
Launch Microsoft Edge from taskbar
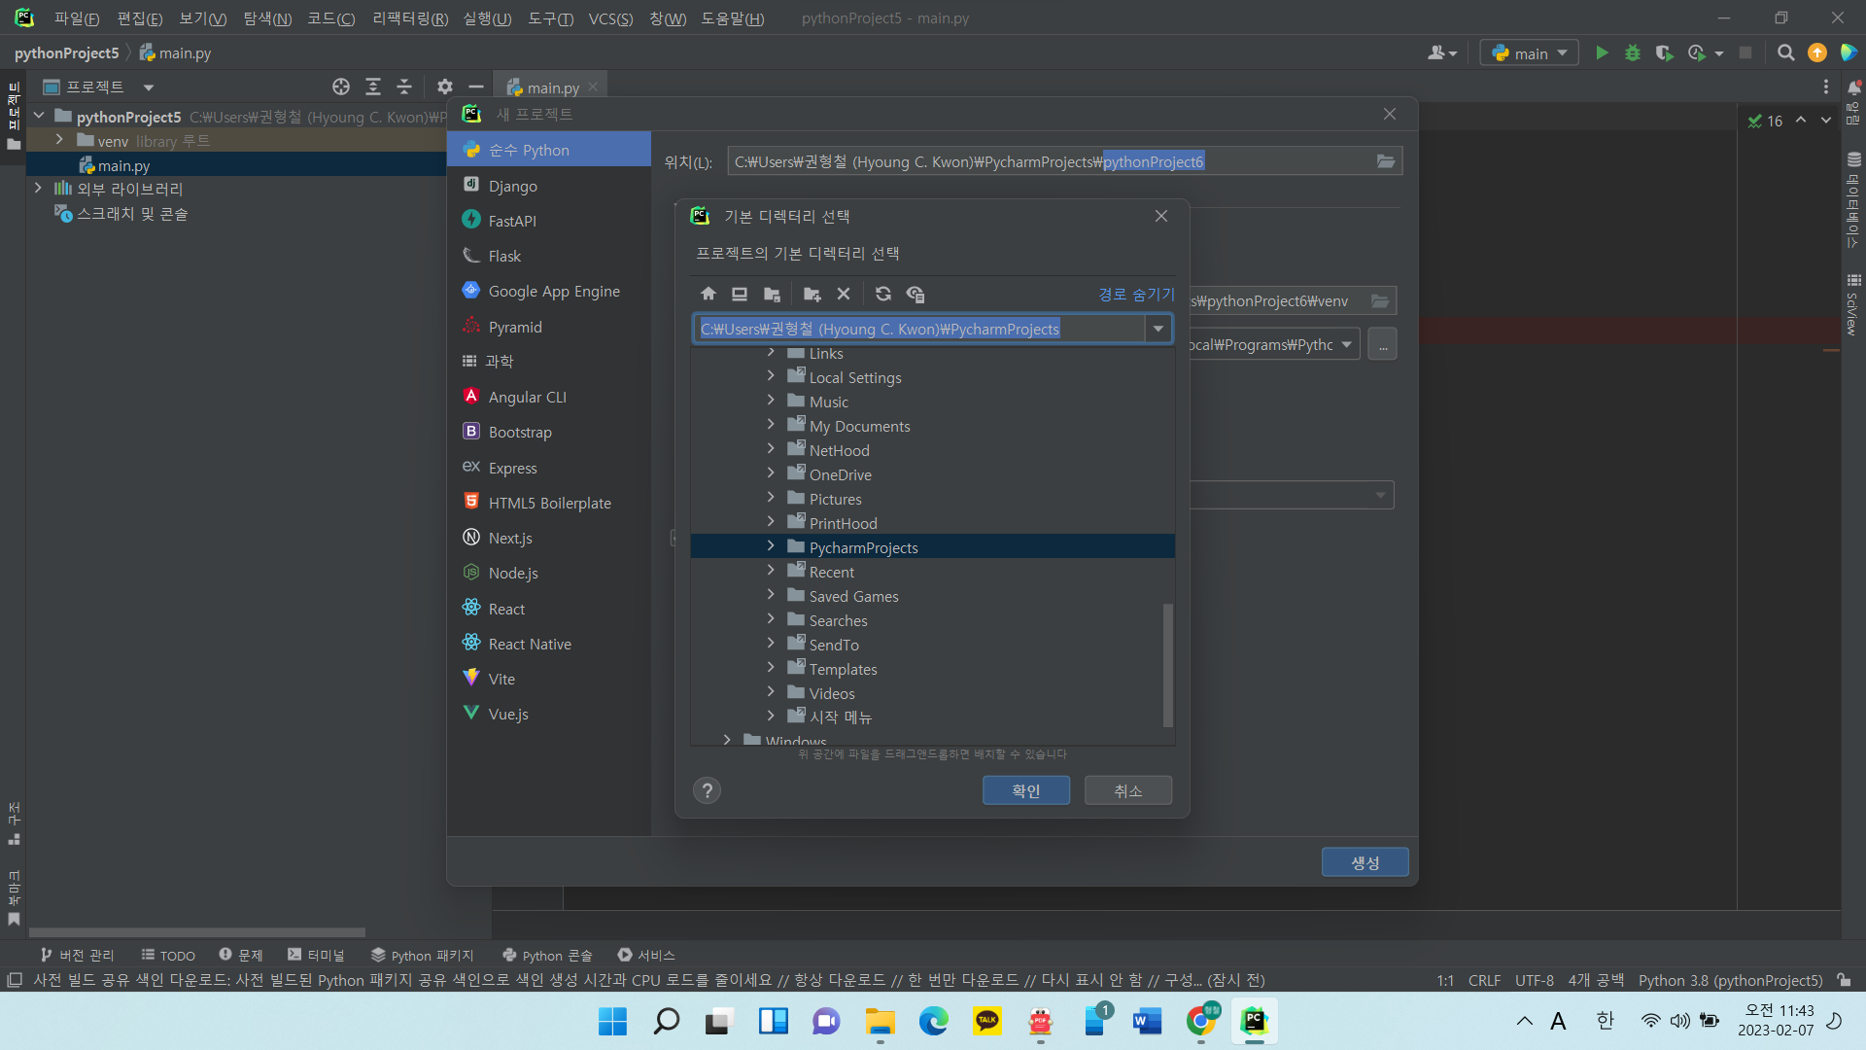[x=934, y=1021]
